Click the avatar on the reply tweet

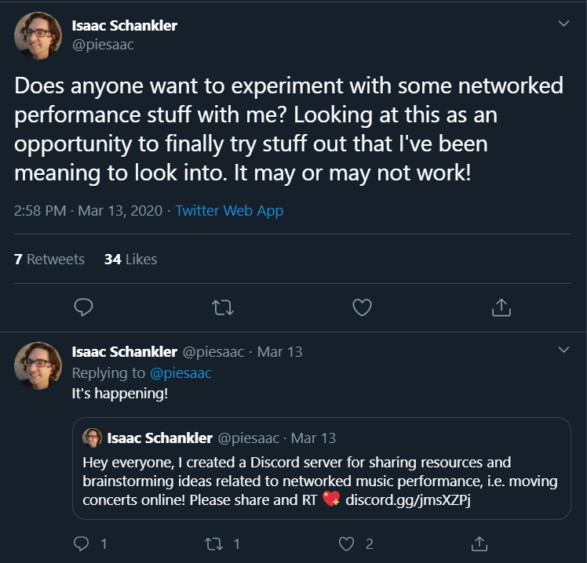pyautogui.click(x=38, y=365)
